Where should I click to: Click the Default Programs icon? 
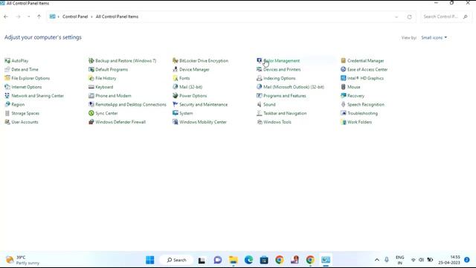pyautogui.click(x=91, y=69)
